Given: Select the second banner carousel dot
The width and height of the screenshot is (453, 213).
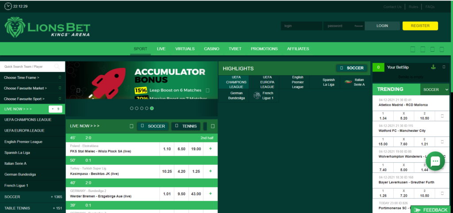Looking at the screenshot, I should pyautogui.click(x=137, y=108).
